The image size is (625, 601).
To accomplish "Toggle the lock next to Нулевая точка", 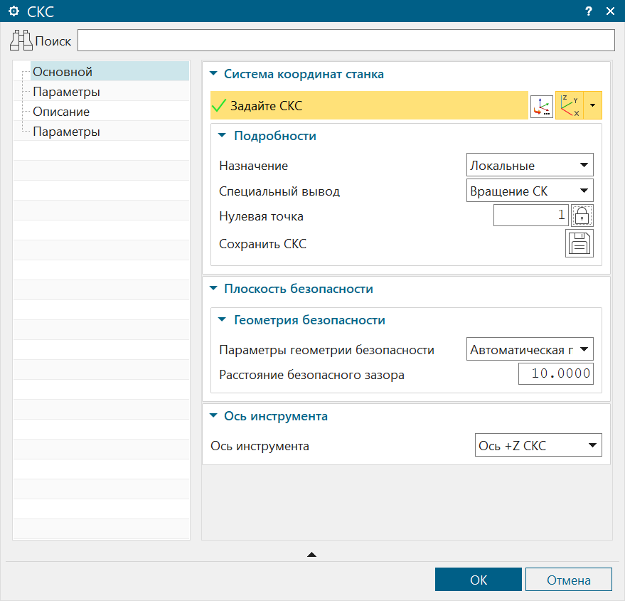I will click(x=582, y=216).
